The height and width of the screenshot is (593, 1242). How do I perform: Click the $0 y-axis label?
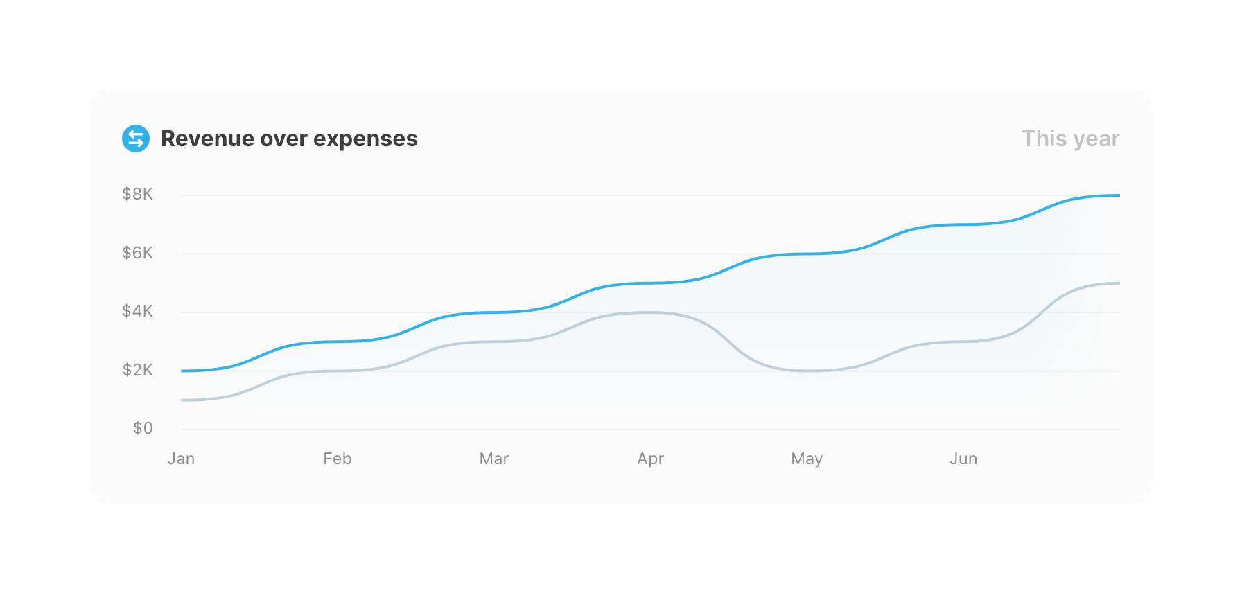143,428
